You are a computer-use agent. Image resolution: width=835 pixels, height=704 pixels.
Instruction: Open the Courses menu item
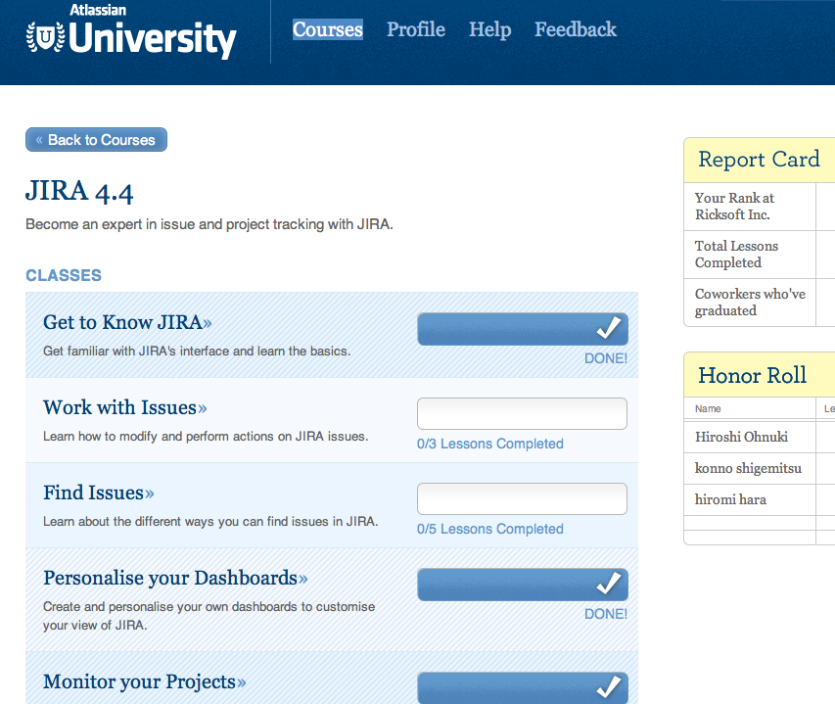click(328, 29)
